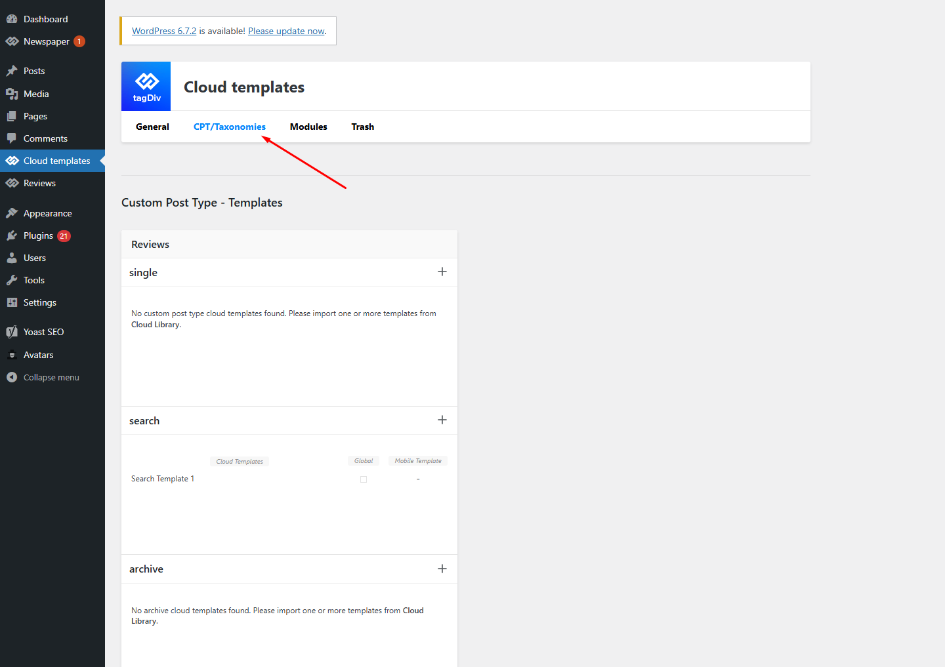Open Reviews in the sidebar menu
This screenshot has height=667, width=945.
[x=52, y=183]
